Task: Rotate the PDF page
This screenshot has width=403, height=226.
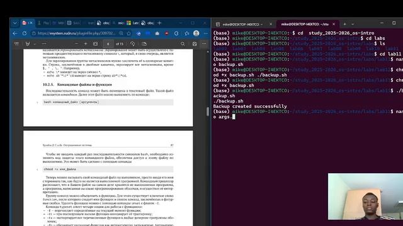Action: [132, 44]
